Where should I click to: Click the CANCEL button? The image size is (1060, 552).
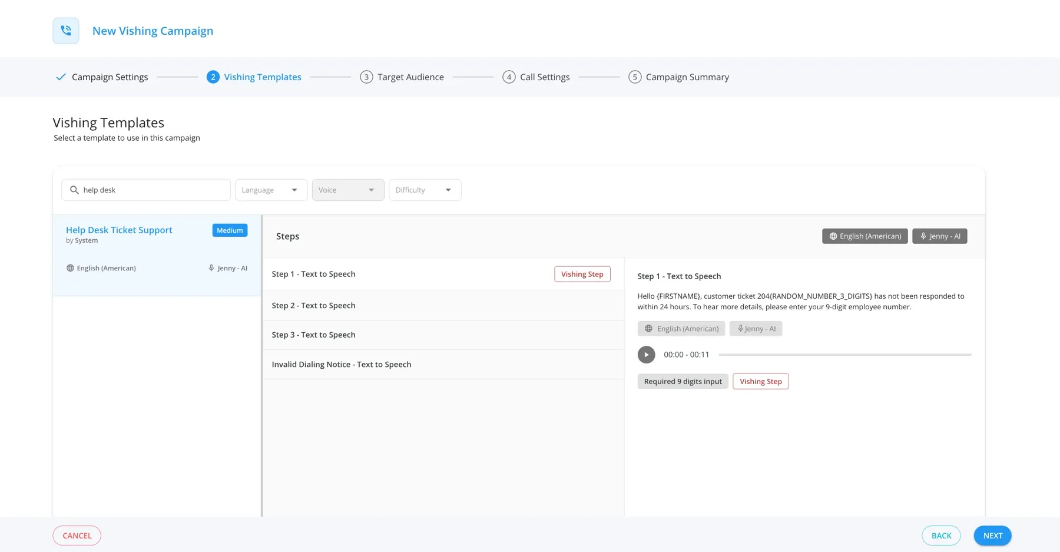[x=77, y=536]
